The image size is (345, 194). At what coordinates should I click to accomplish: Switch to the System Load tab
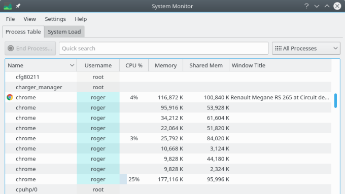64,32
